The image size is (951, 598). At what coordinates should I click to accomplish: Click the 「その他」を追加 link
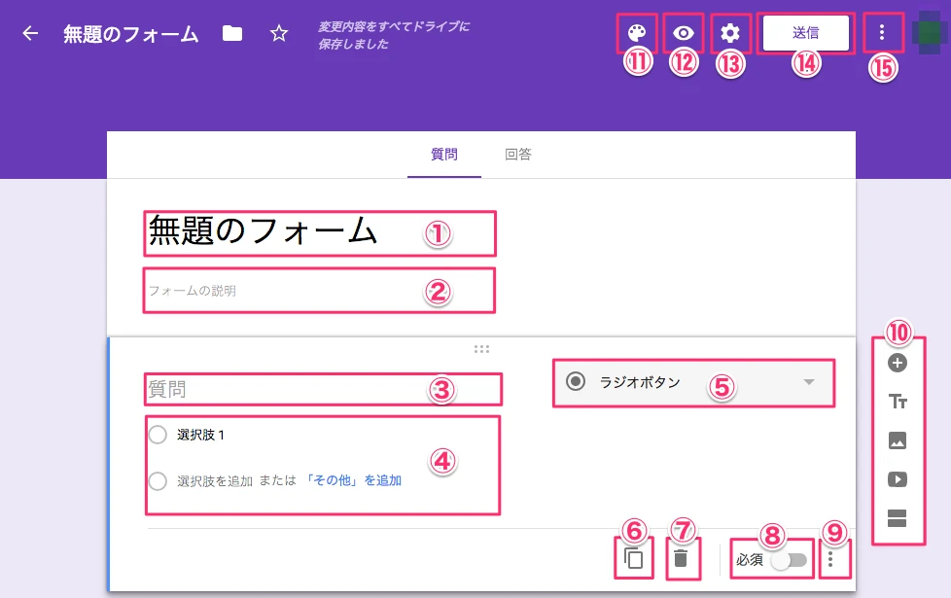pos(352,480)
